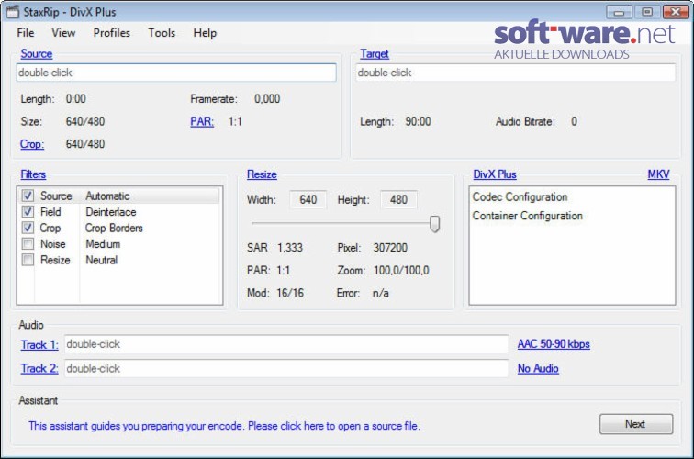Click the resize slider thumb
Image resolution: width=694 pixels, height=459 pixels.
point(434,224)
